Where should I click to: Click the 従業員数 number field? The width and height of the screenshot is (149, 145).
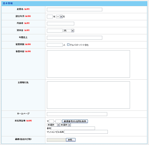coord(55,45)
